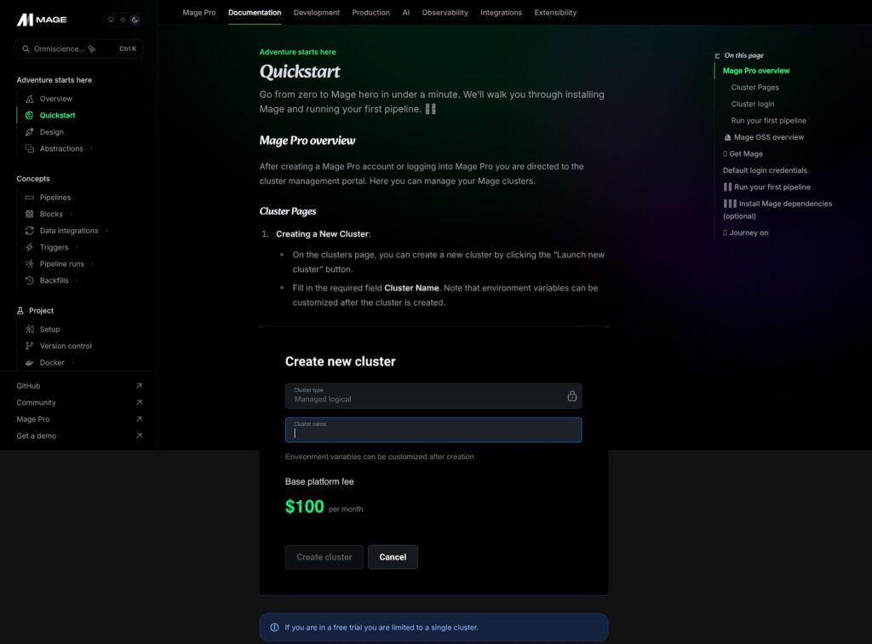Open the Observability tab
Viewport: 872px width, 644px height.
445,12
